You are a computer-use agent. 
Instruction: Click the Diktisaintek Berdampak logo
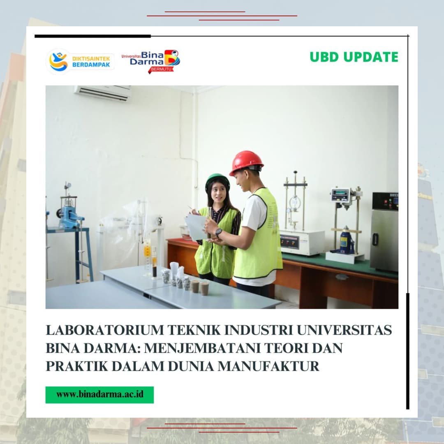pyautogui.click(x=80, y=61)
